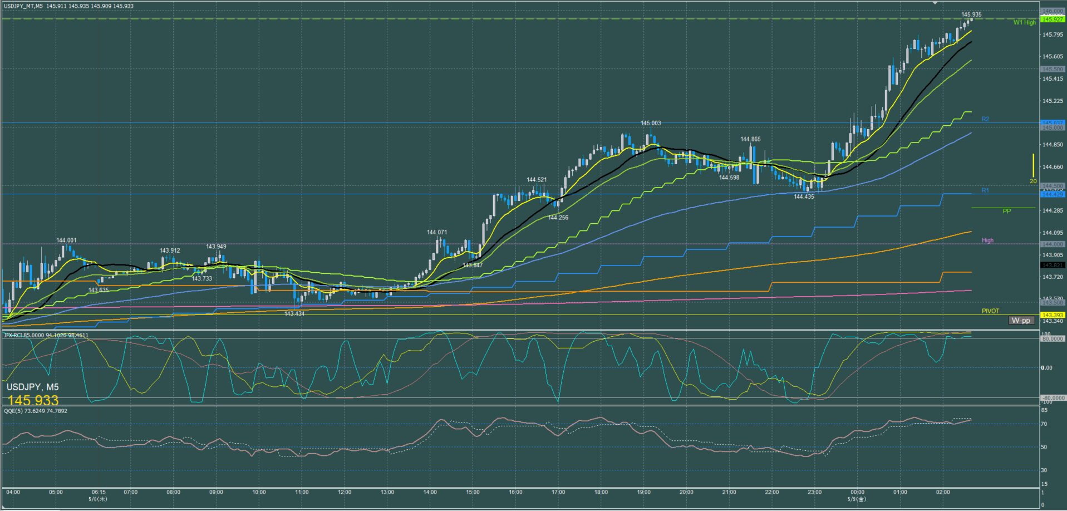Click the 144.285 price axis value
Viewport: 1067px width, 511px height.
pos(1051,211)
